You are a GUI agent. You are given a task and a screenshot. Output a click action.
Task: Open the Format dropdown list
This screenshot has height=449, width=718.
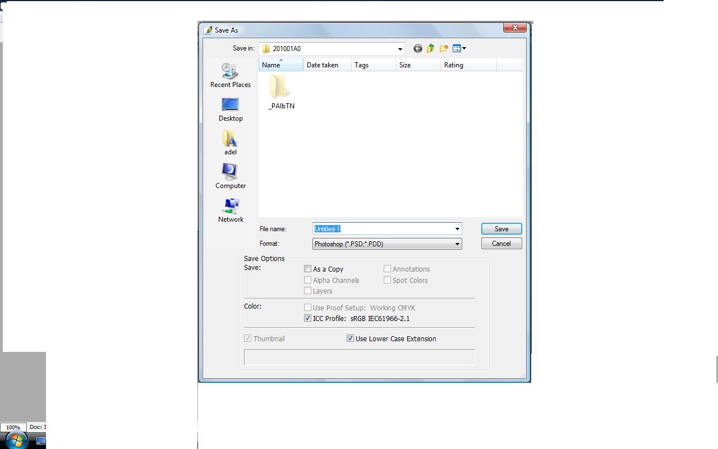pyautogui.click(x=457, y=244)
